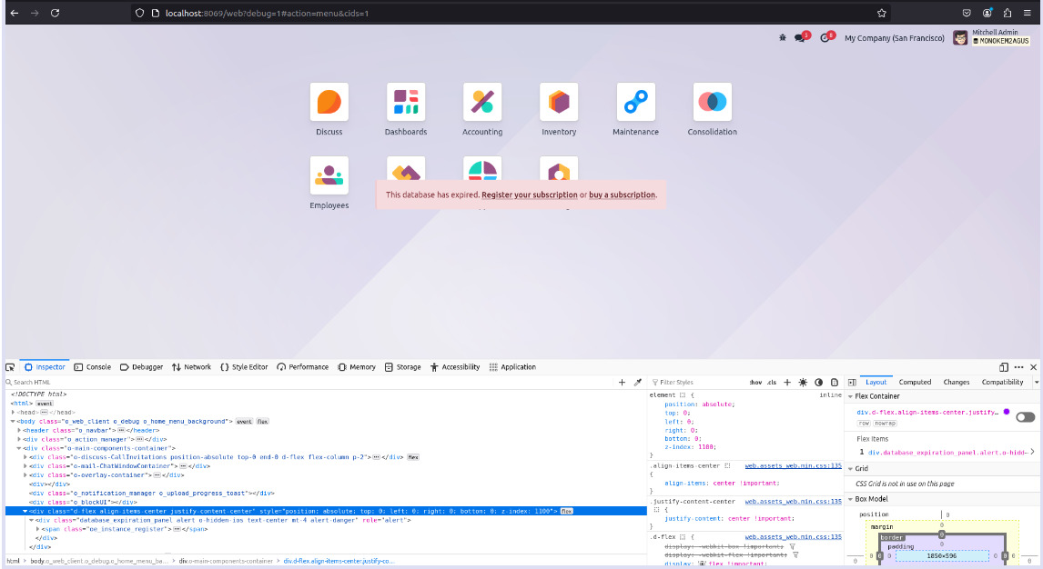Click the 'Register your subscription' link
This screenshot has width=1043, height=569.
click(529, 195)
